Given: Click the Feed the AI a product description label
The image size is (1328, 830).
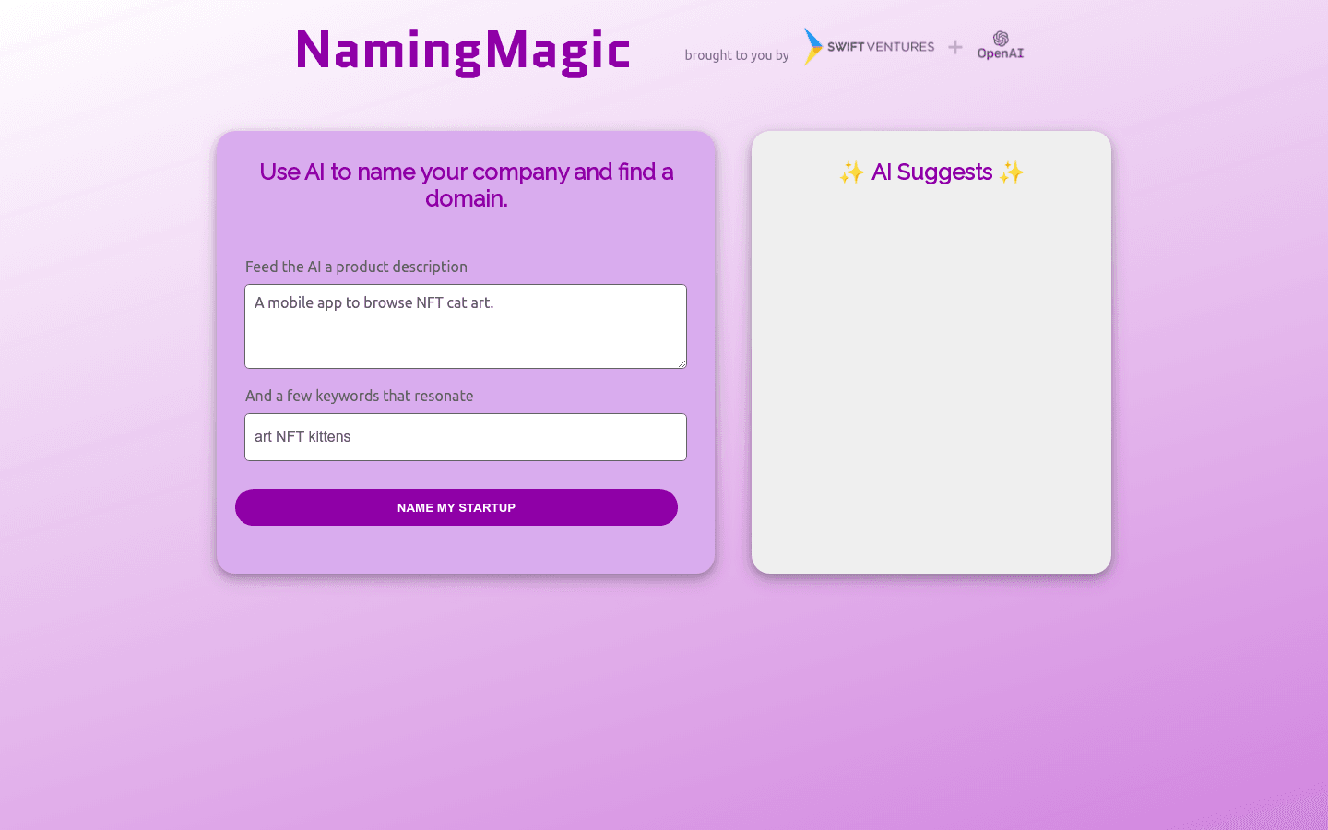Looking at the screenshot, I should click(x=356, y=267).
